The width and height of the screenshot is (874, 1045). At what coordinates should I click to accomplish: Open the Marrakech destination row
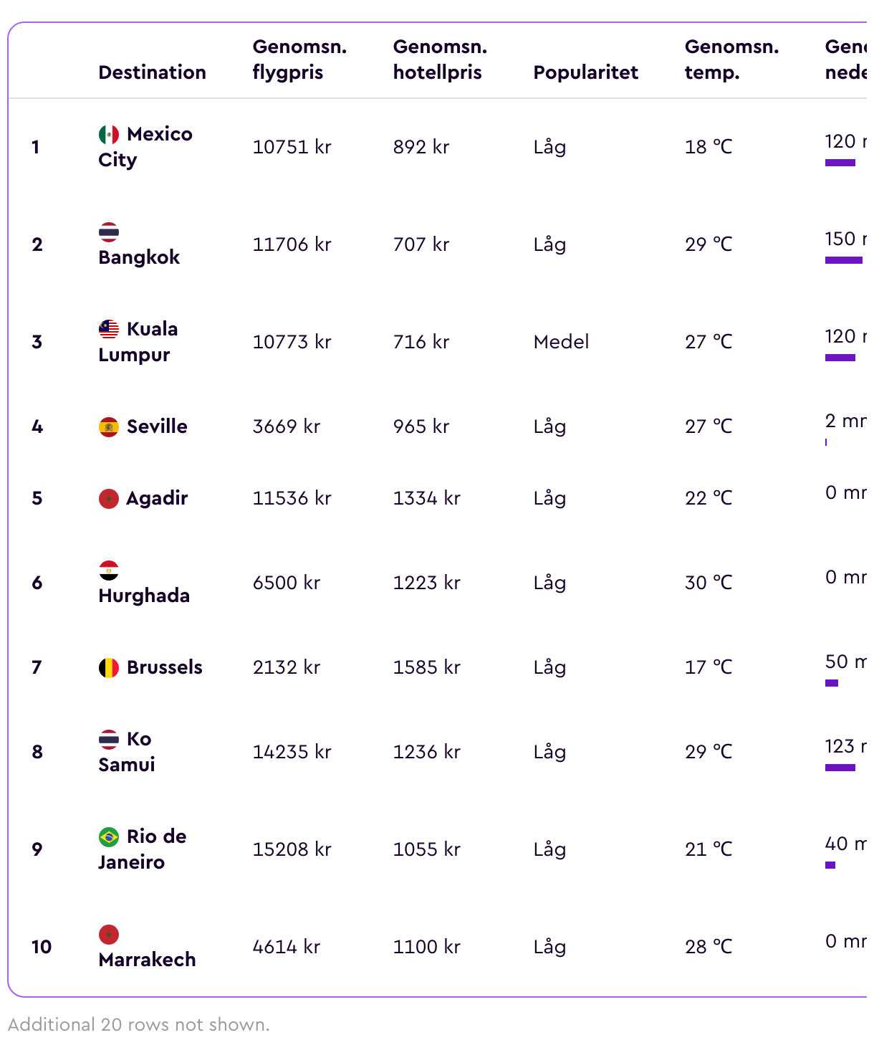(x=437, y=947)
